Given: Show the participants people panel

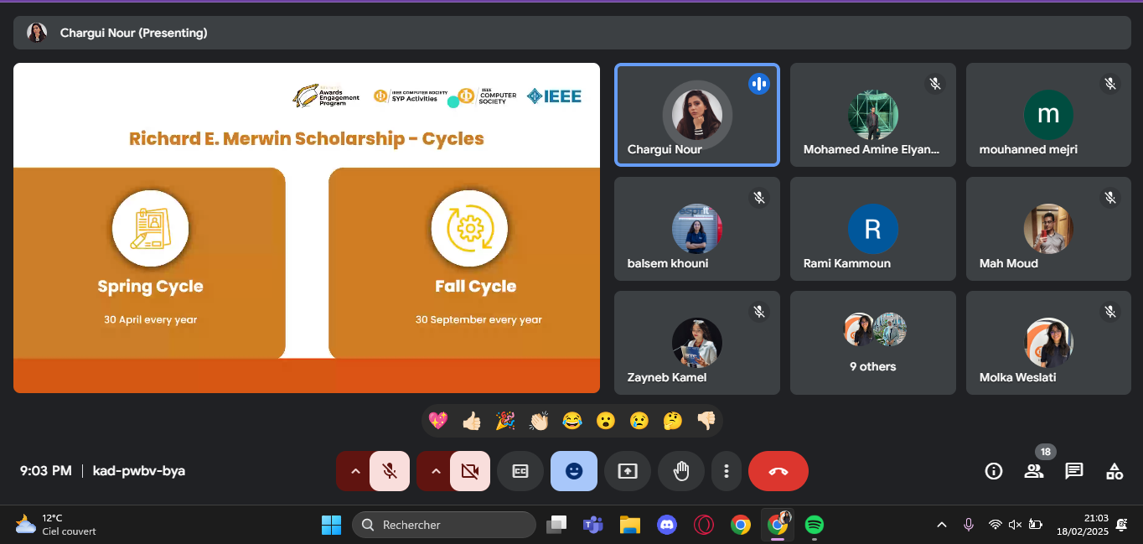Looking at the screenshot, I should pyautogui.click(x=1034, y=471).
